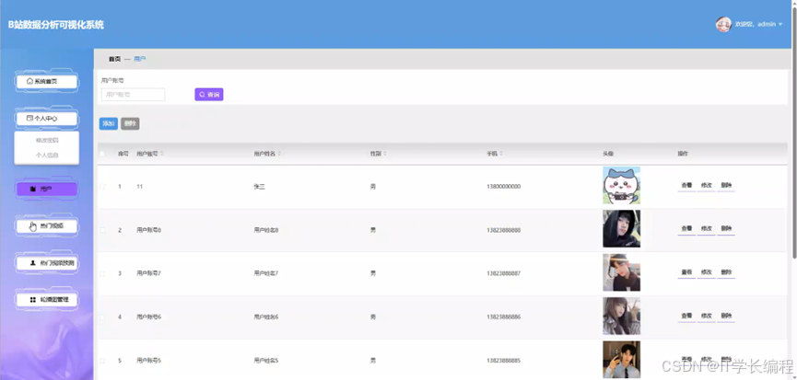Screen dimensions: 797x380
Task: Click the 用户姓名6 cell
Action: [x=266, y=317]
